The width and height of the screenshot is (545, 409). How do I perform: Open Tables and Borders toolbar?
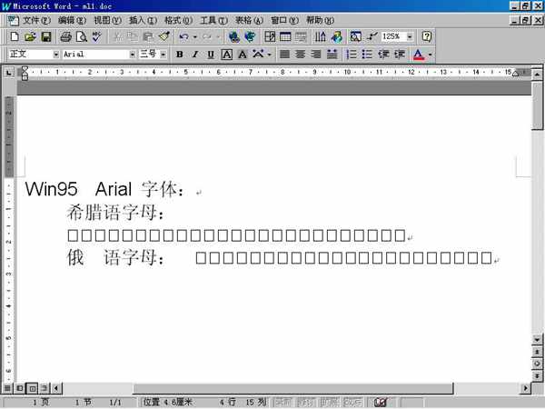(x=270, y=36)
